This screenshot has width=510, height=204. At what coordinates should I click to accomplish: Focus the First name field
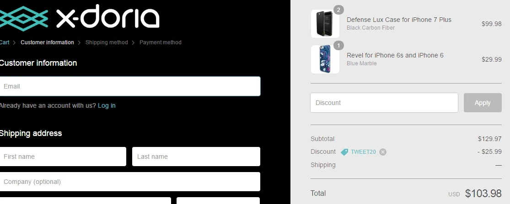coord(63,157)
